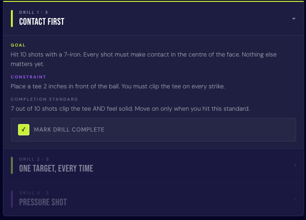The width and height of the screenshot is (306, 220).
Task: Click the purple Constraint section heading
Action: pos(28,77)
